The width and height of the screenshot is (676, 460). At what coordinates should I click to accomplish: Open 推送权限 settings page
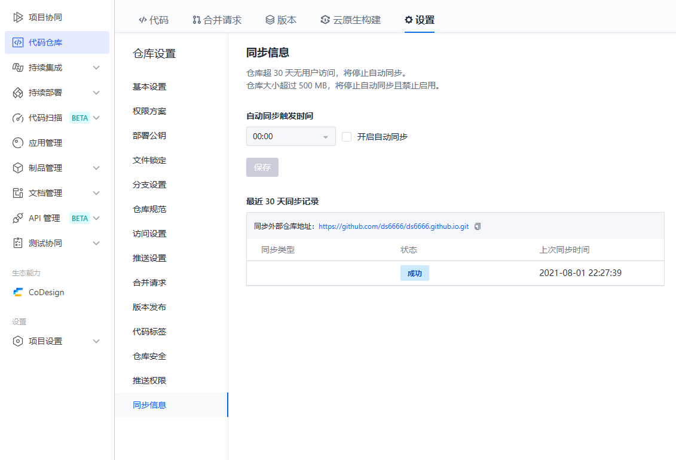tap(149, 381)
